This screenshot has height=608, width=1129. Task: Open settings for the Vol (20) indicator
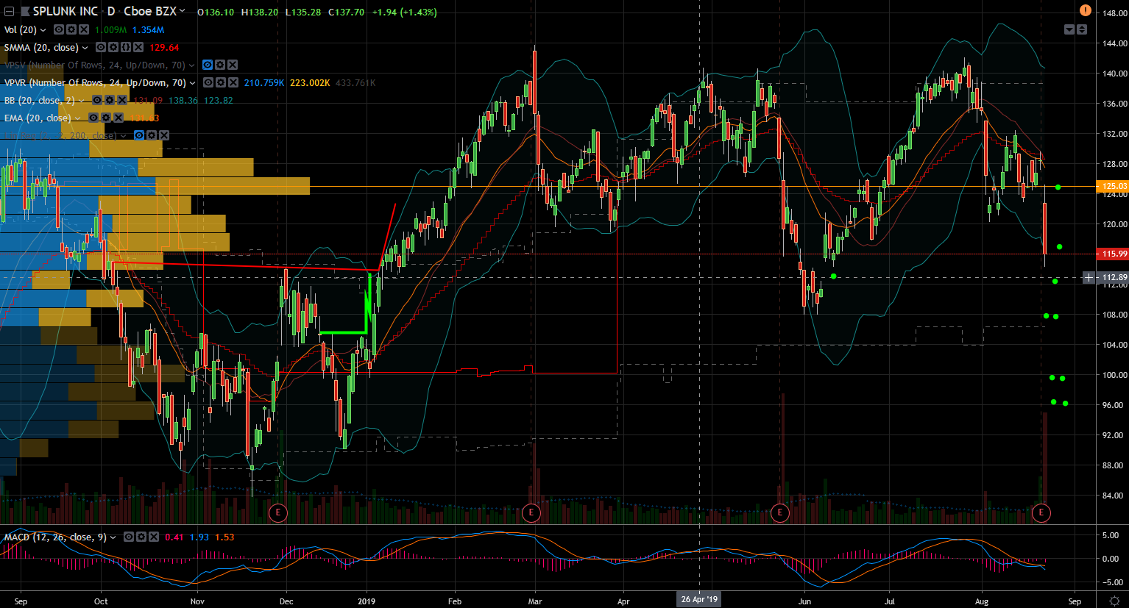[x=72, y=29]
